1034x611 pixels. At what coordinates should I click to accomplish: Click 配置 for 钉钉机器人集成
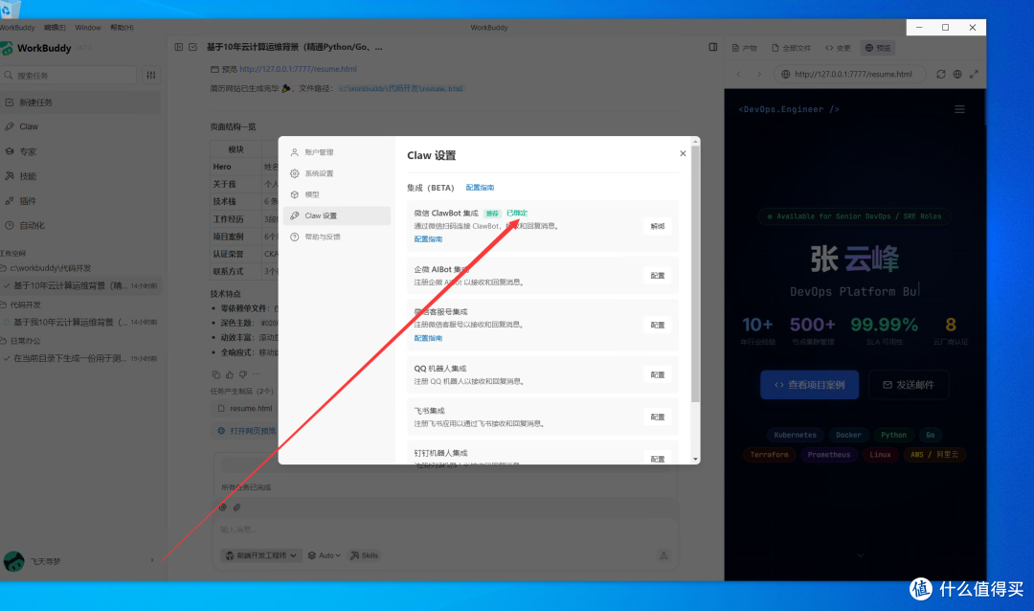tap(658, 459)
